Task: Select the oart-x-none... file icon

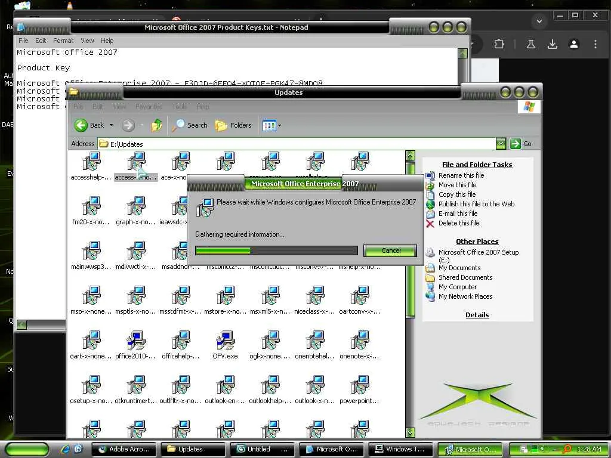Action: coord(91,340)
